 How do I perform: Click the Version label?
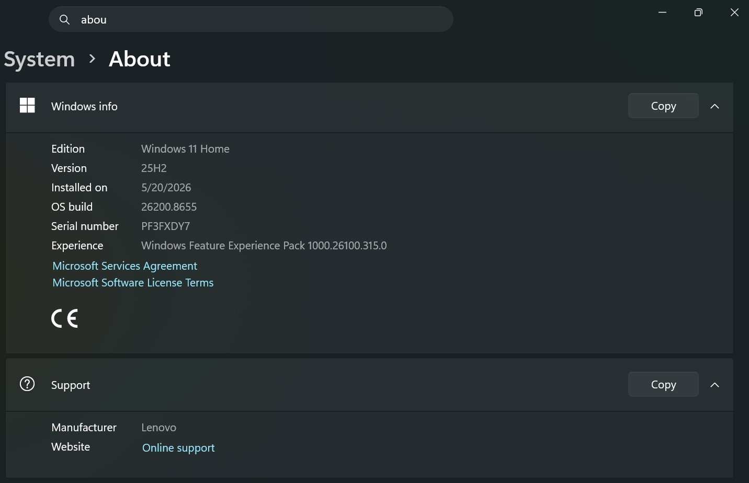(69, 168)
